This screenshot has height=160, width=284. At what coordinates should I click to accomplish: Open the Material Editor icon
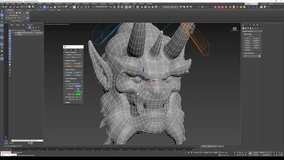pyautogui.click(x=138, y=7)
